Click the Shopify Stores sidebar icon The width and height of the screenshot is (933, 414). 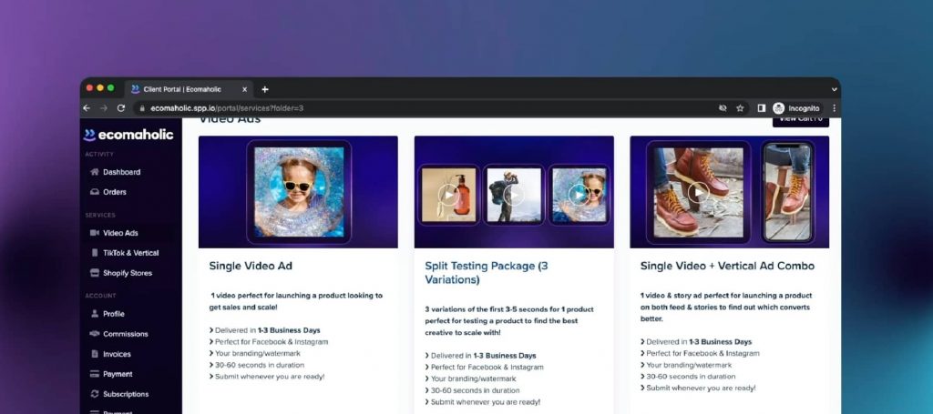pos(95,273)
